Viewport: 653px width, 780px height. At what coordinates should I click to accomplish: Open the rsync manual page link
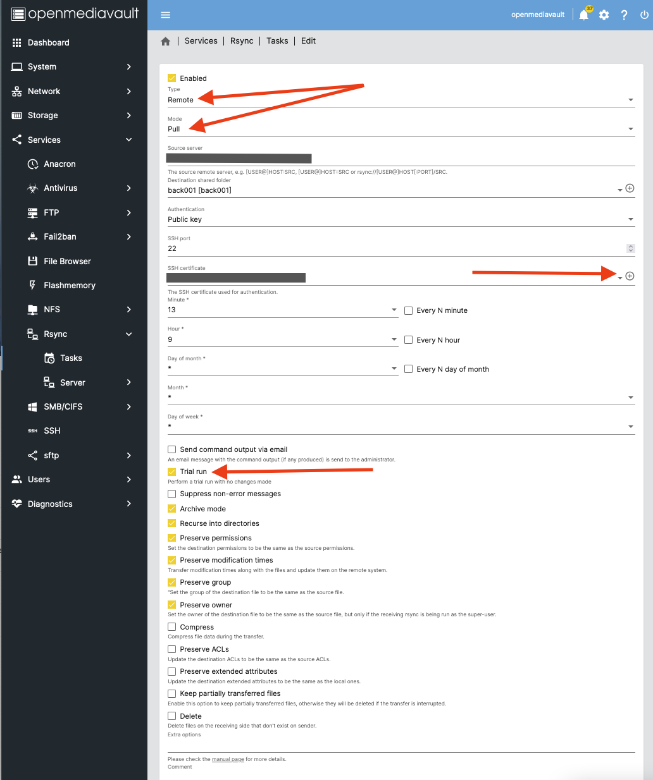(228, 759)
